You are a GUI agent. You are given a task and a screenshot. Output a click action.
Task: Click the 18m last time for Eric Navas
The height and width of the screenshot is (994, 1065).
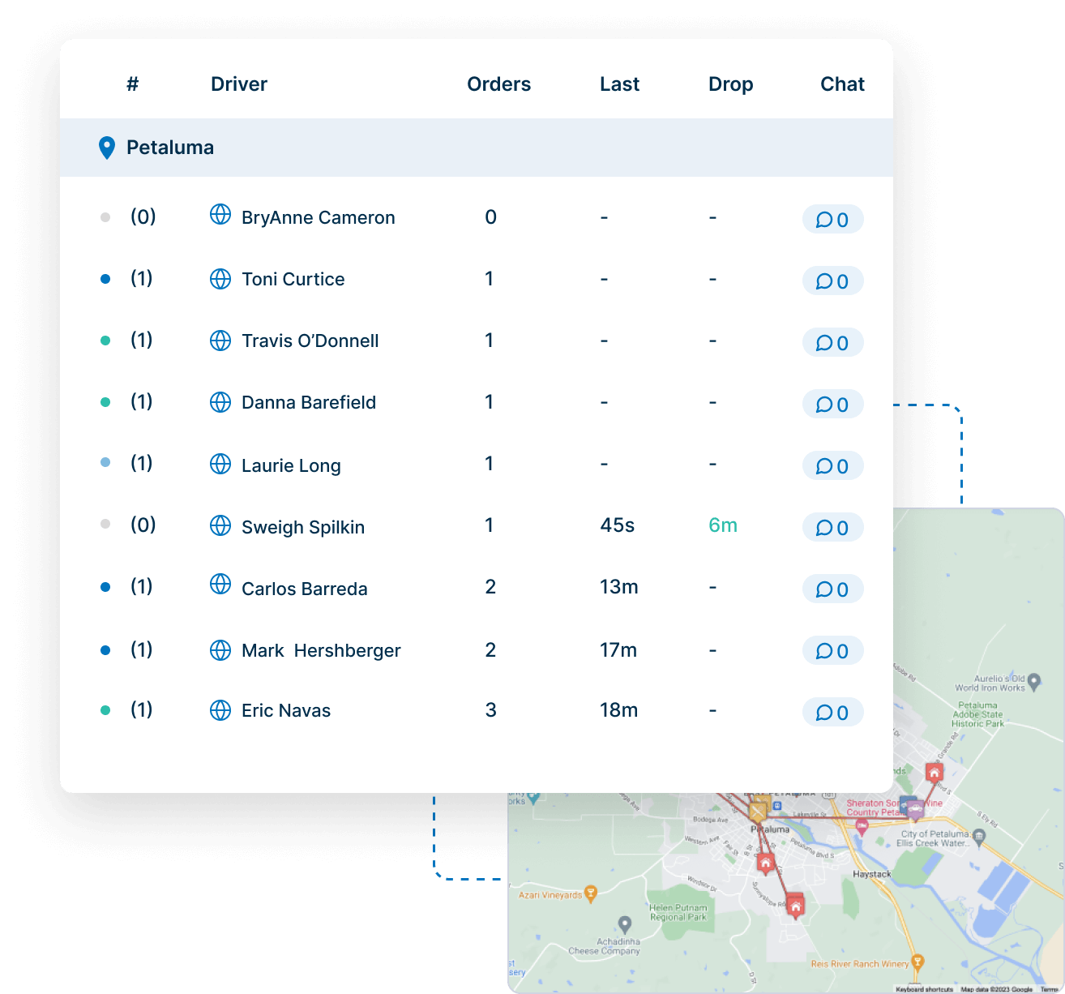coord(619,710)
